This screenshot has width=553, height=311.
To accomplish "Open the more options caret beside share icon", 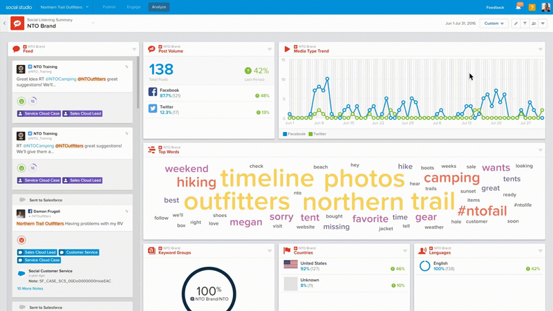I will [x=543, y=23].
